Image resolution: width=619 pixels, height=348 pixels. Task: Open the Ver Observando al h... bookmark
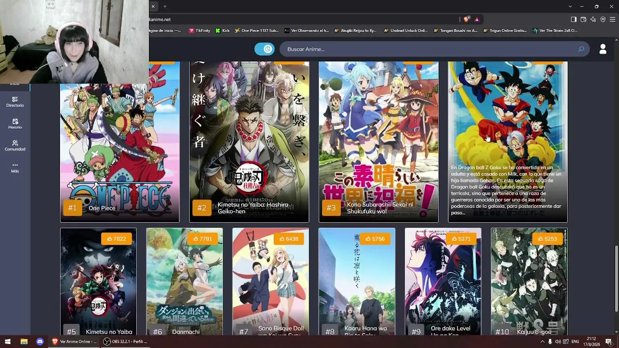[307, 30]
